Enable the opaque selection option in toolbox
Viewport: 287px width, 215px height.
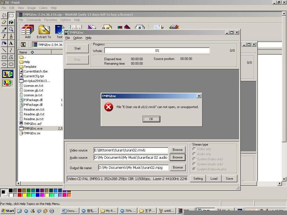(8, 74)
